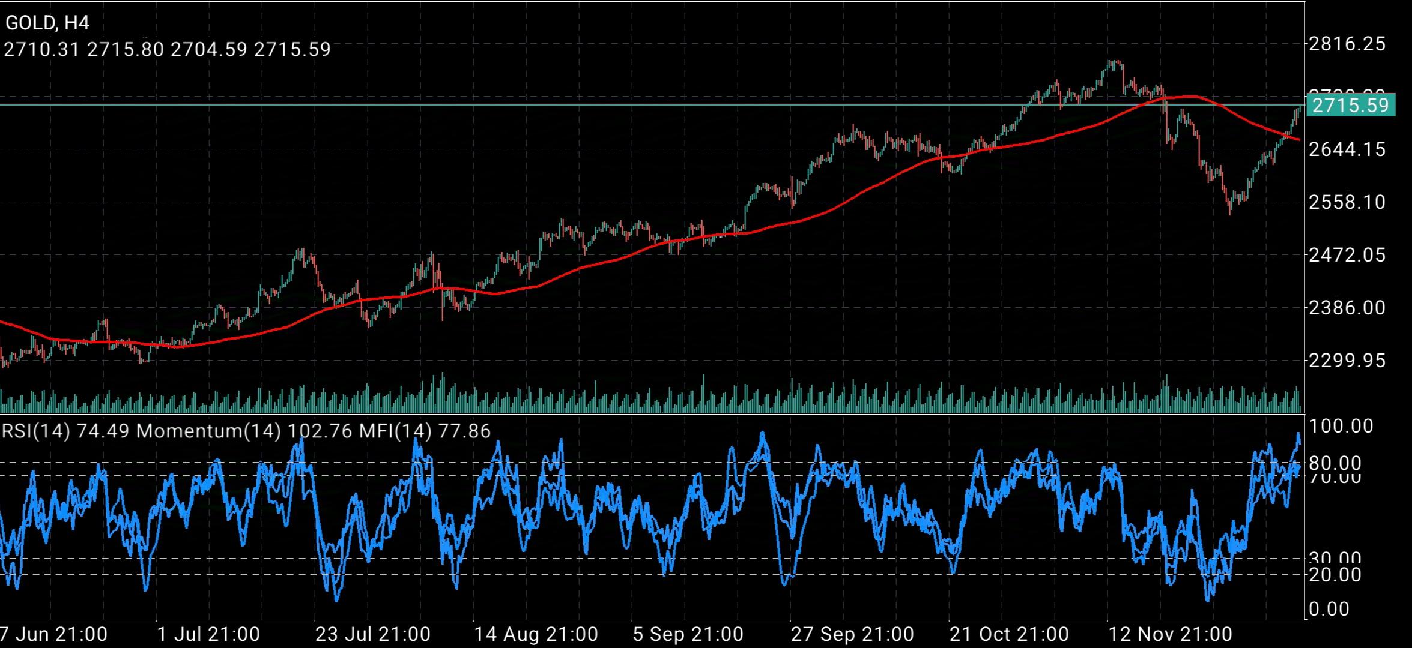Click the GOLD, H4 symbol label
The image size is (1412, 648).
(47, 23)
